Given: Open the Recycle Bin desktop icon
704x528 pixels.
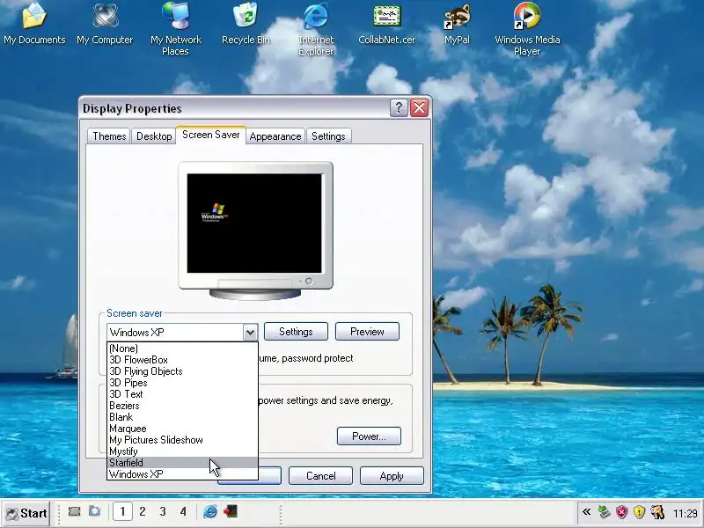Looking at the screenshot, I should point(246,25).
